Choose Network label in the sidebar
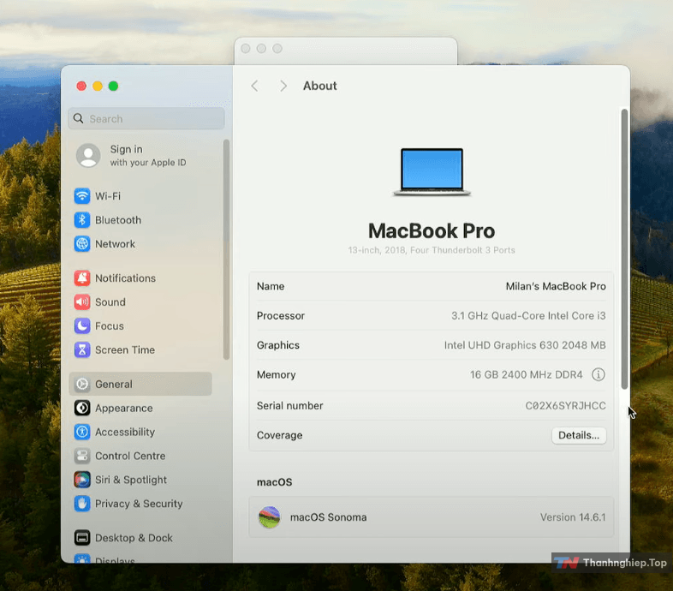This screenshot has height=591, width=673. tap(115, 244)
